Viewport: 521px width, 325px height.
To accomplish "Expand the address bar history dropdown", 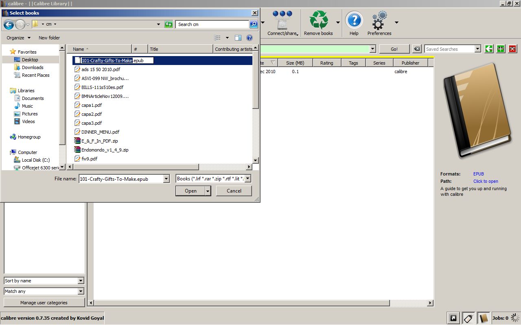I will [159, 24].
